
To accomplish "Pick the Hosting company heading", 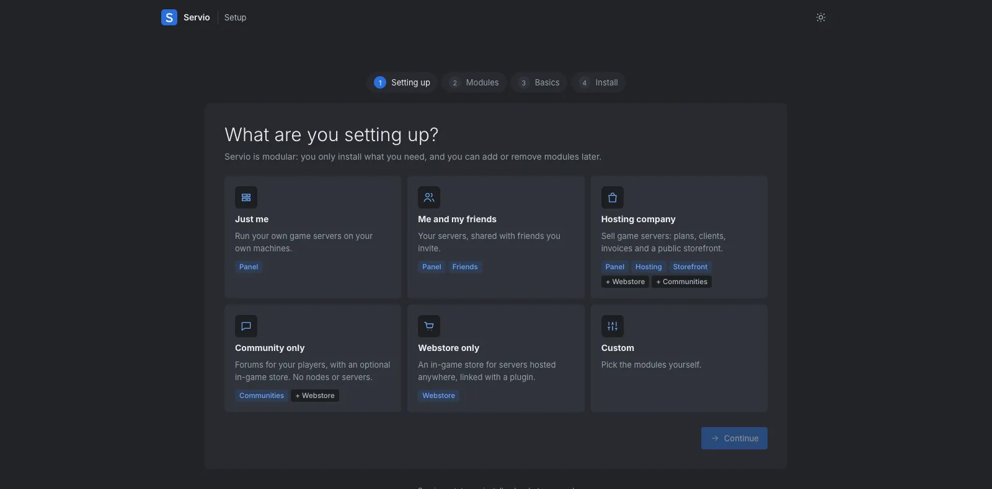I will click(639, 219).
